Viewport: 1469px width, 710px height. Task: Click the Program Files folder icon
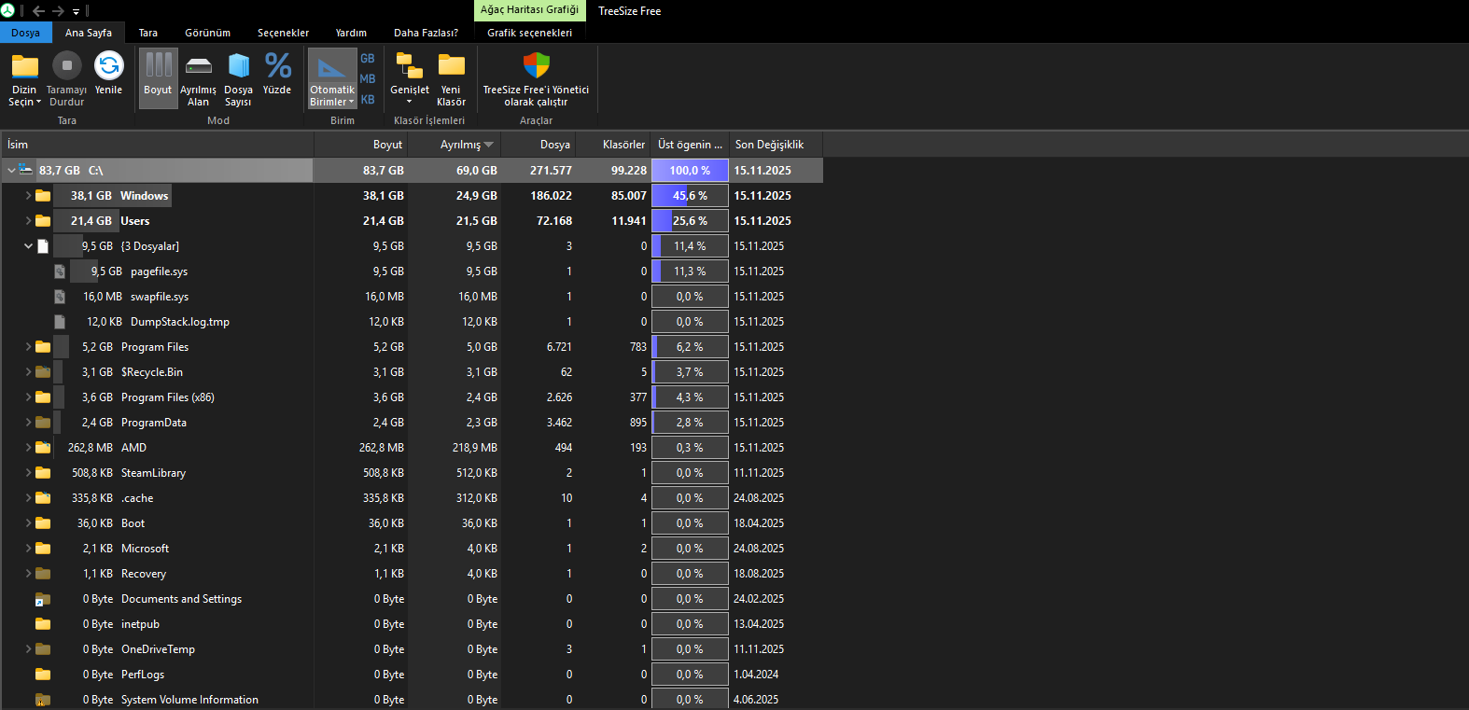[x=43, y=347]
